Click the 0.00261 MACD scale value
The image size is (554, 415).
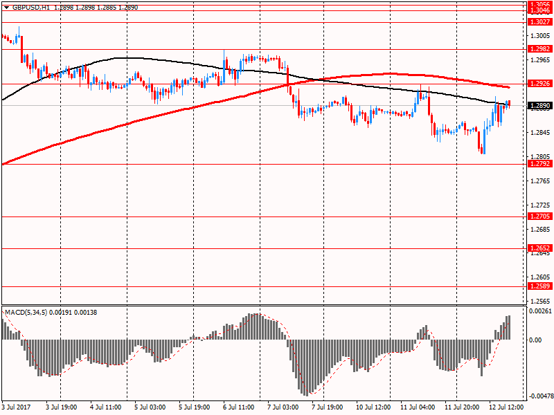[x=539, y=312]
